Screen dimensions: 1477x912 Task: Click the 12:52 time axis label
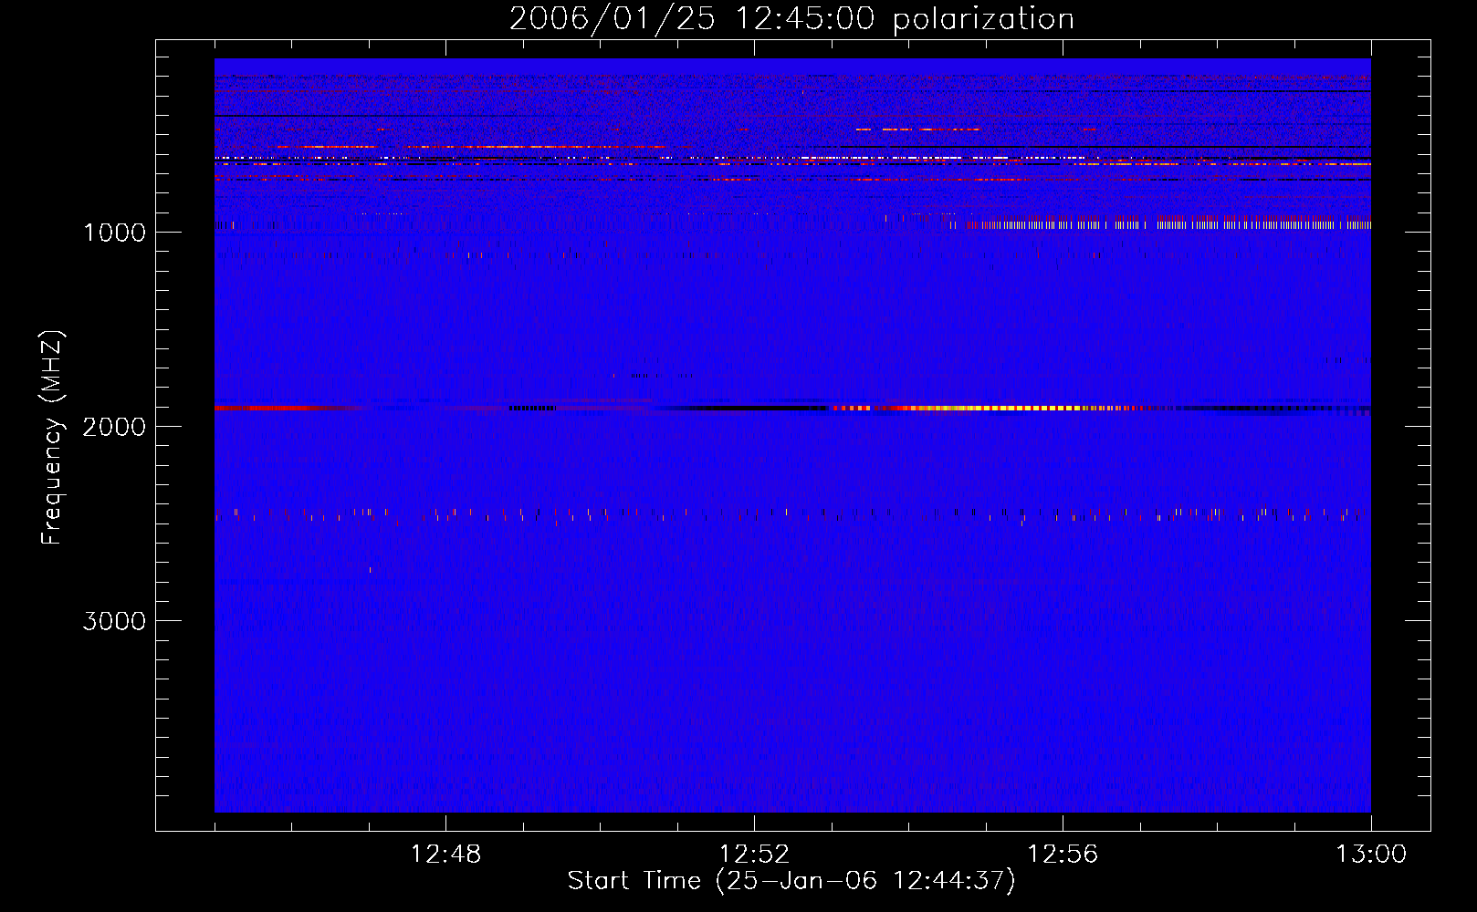pyautogui.click(x=754, y=855)
